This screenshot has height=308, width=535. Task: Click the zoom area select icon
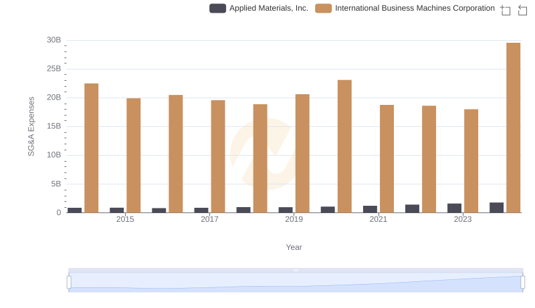[x=506, y=10]
